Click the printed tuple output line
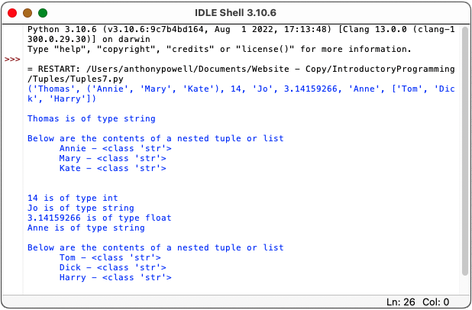This screenshot has height=310, width=472. click(x=241, y=94)
